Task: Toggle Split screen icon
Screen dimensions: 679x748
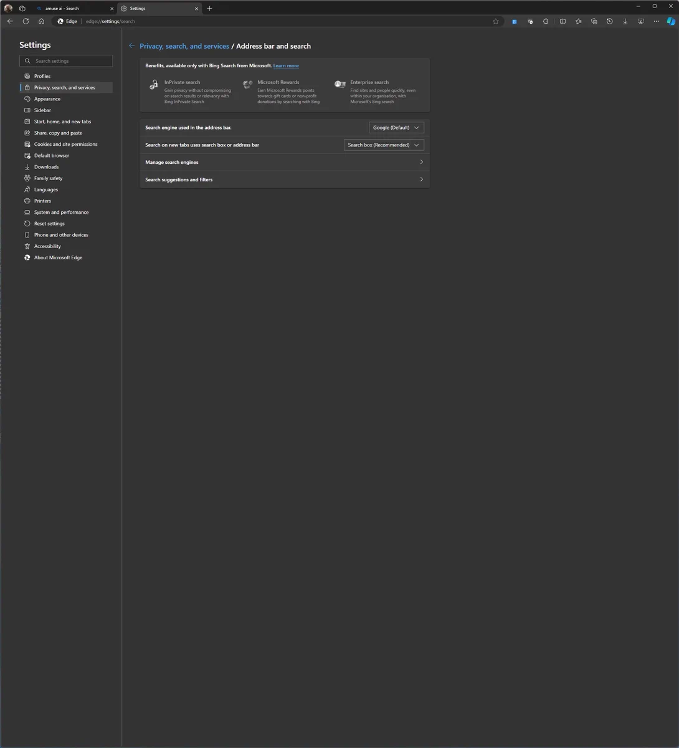Action: pos(563,21)
